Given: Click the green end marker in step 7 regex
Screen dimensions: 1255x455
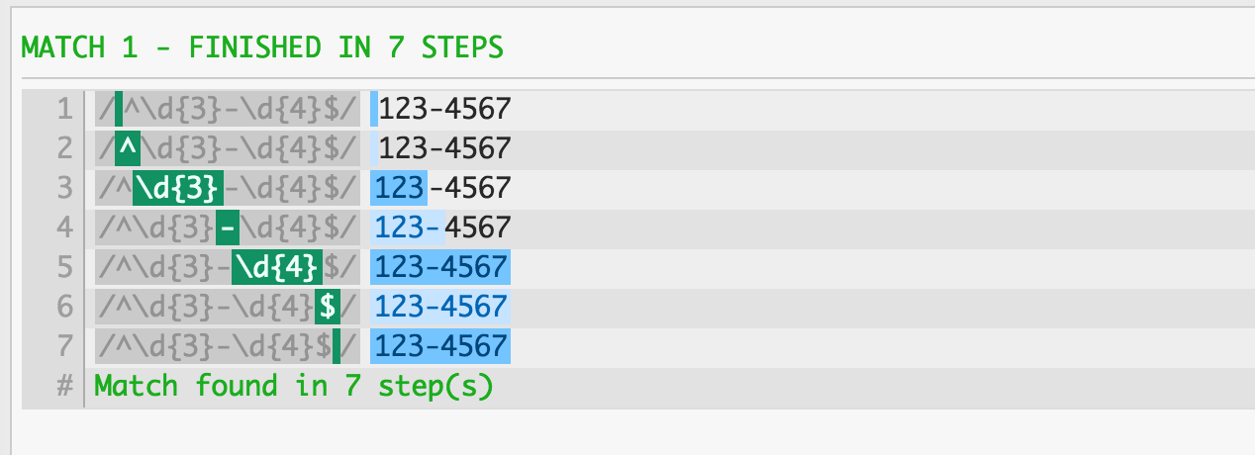Looking at the screenshot, I should tap(337, 346).
